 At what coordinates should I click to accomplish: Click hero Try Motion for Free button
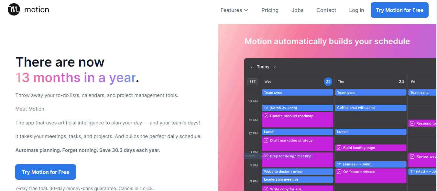46,172
